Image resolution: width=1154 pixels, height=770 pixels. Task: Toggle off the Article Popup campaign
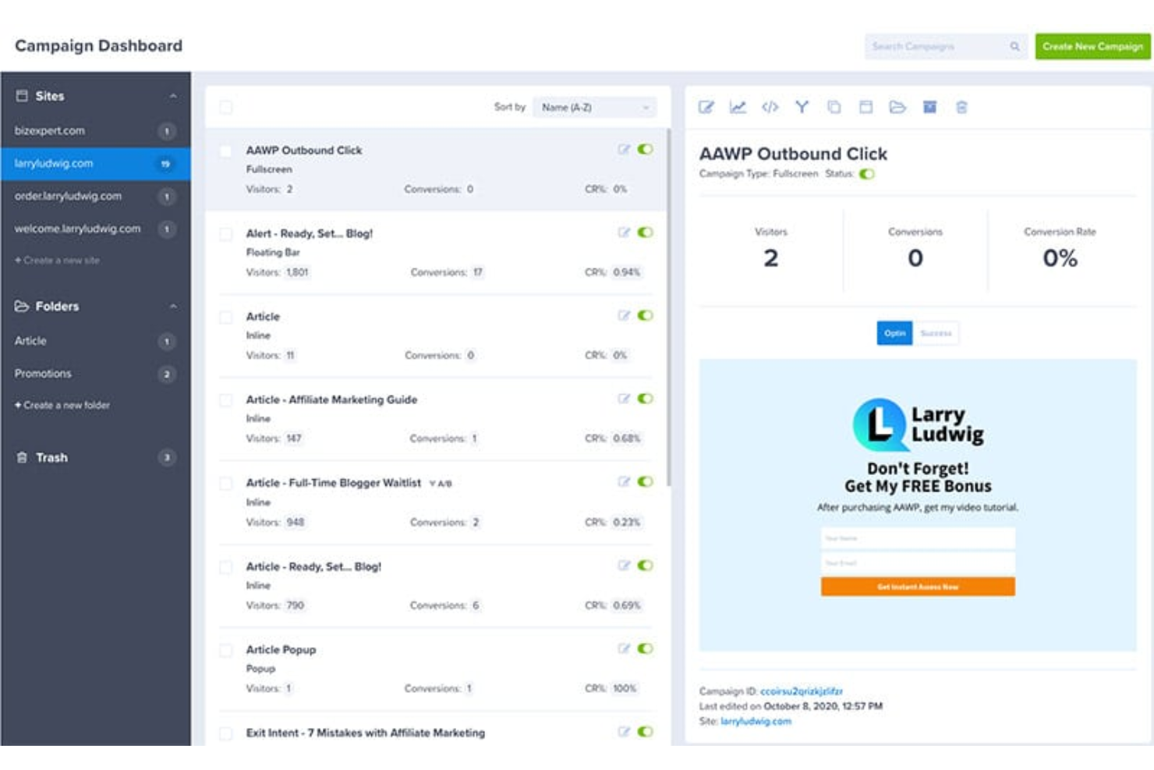click(x=642, y=648)
